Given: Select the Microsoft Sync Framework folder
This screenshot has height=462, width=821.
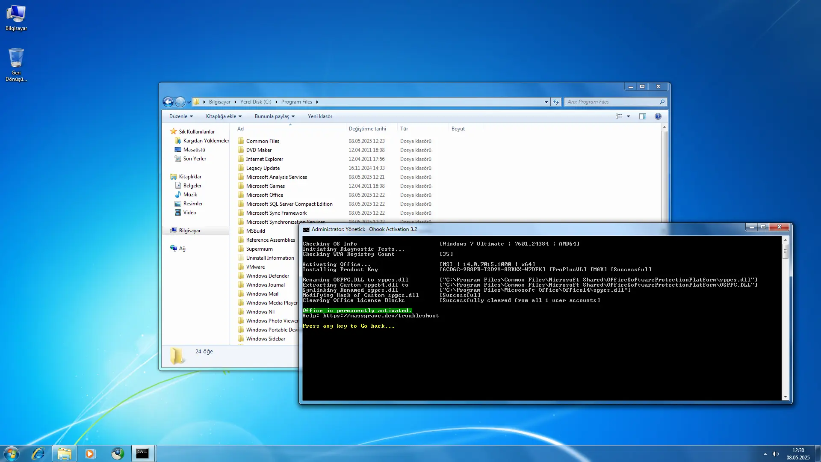Looking at the screenshot, I should 276,213.
